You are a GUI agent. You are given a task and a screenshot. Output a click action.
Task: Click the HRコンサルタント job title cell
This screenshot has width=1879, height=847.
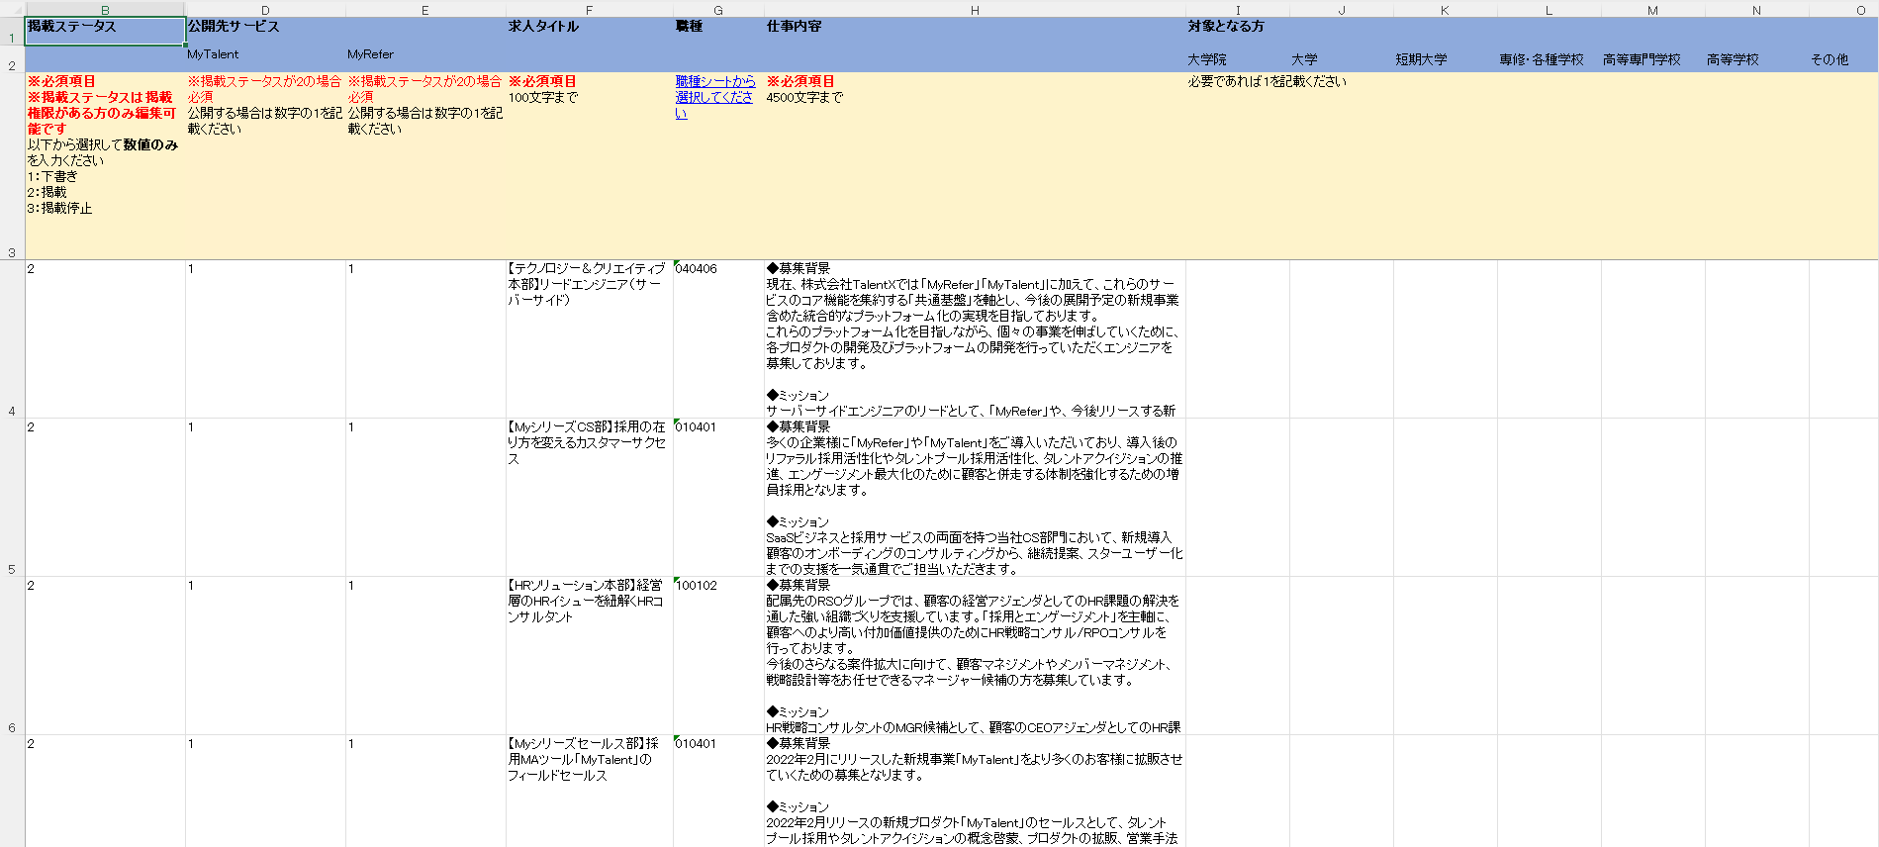click(x=589, y=655)
